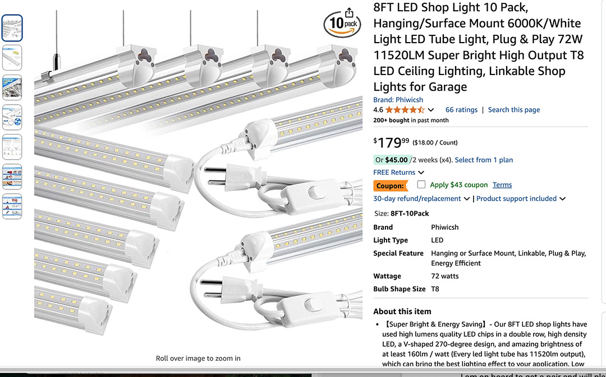Expand the star rating breakdown chevron
606x377 pixels.
coord(431,110)
